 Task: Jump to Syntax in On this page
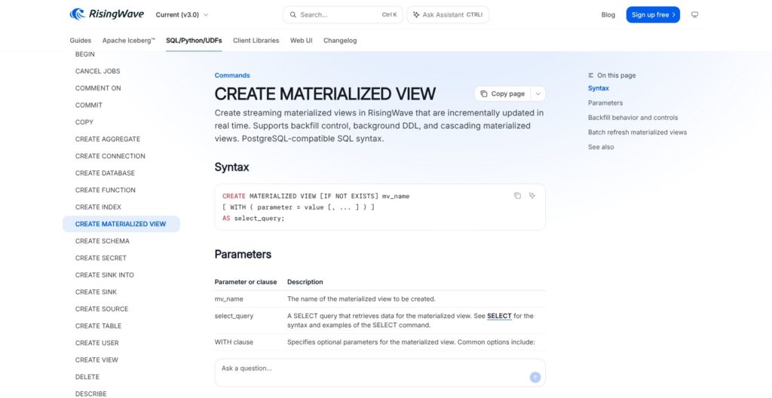[598, 88]
